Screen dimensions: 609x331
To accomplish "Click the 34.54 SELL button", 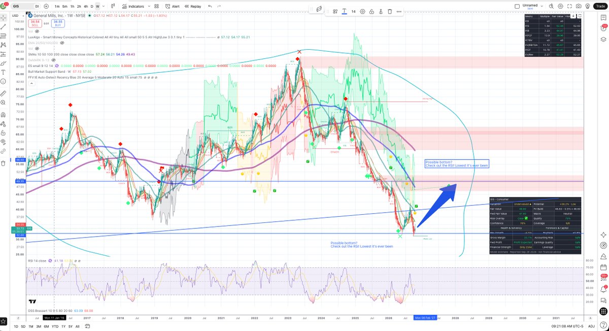I will coord(35,23).
